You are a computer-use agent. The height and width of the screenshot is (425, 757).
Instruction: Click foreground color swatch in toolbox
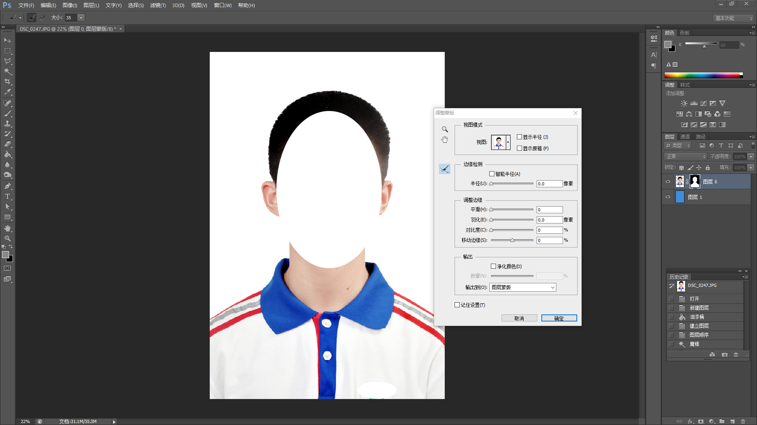(x=6, y=255)
